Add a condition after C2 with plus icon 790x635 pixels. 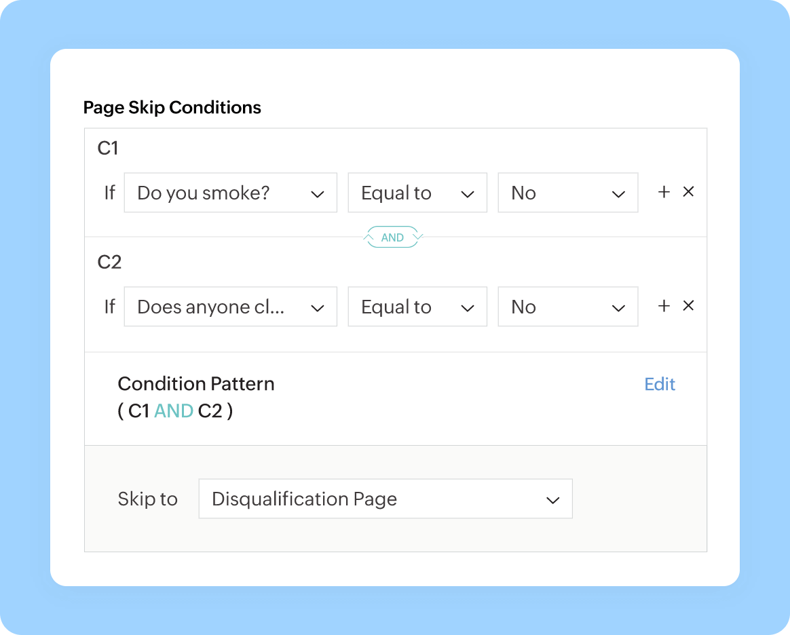pyautogui.click(x=664, y=307)
